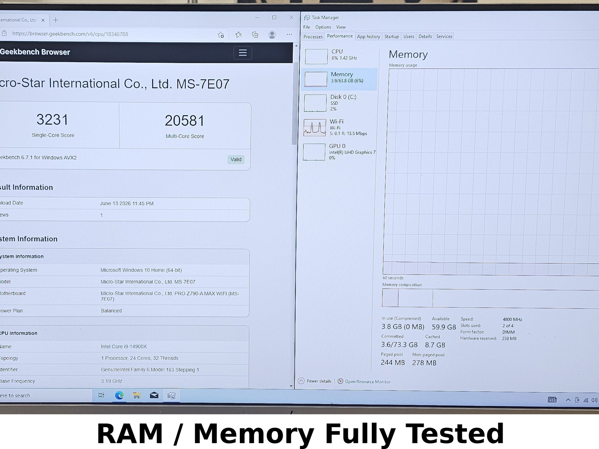599x449 pixels.
Task: Open the File menu in Task Manager
Action: [307, 27]
